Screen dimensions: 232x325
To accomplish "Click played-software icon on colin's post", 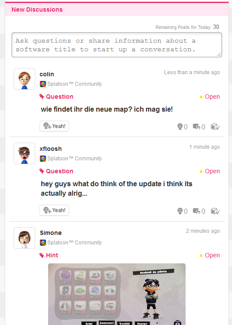I will [215, 126].
